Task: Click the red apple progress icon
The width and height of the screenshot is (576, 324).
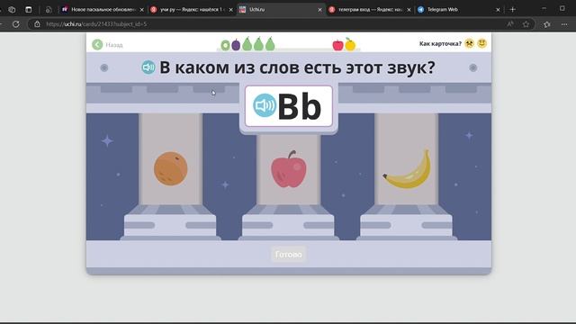Action: [338, 45]
